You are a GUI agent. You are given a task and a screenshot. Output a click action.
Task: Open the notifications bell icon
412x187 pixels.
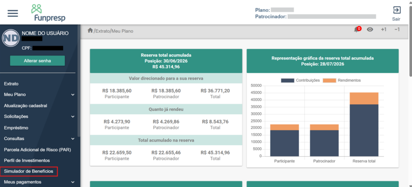point(357,29)
